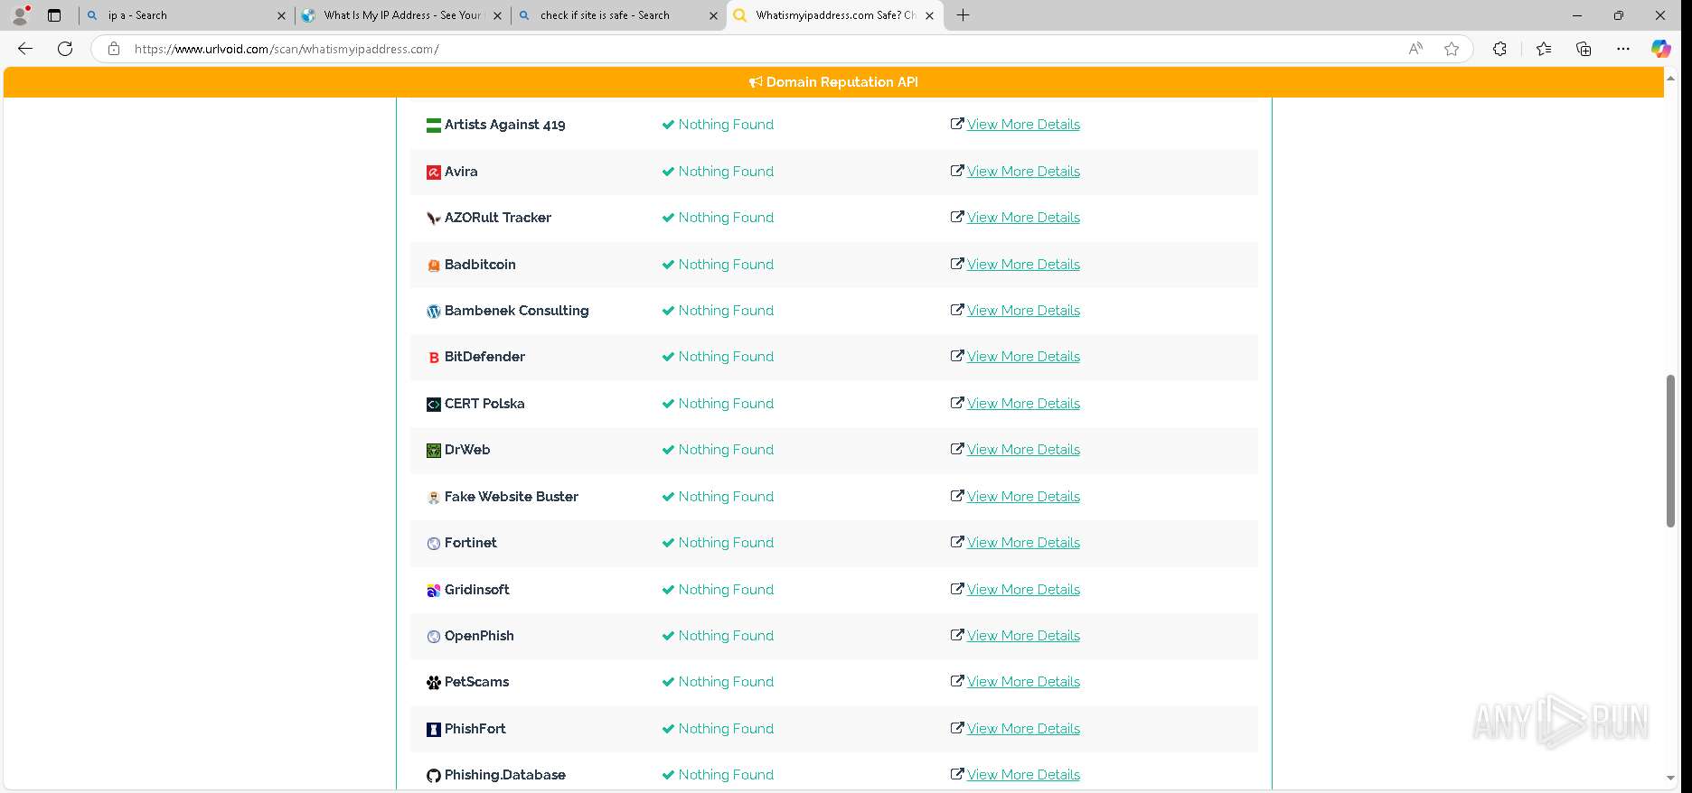Select 'Nothing Found' result for DrWeb
Viewport: 1692px width, 793px height.
(x=726, y=450)
